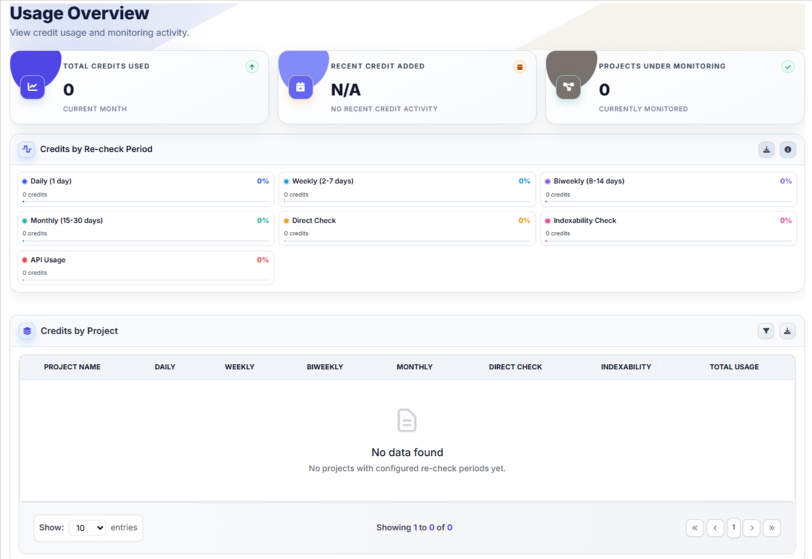Click the Showing 1 to 0 of 0 text
Viewport: 812px width, 559px height.
pos(414,527)
